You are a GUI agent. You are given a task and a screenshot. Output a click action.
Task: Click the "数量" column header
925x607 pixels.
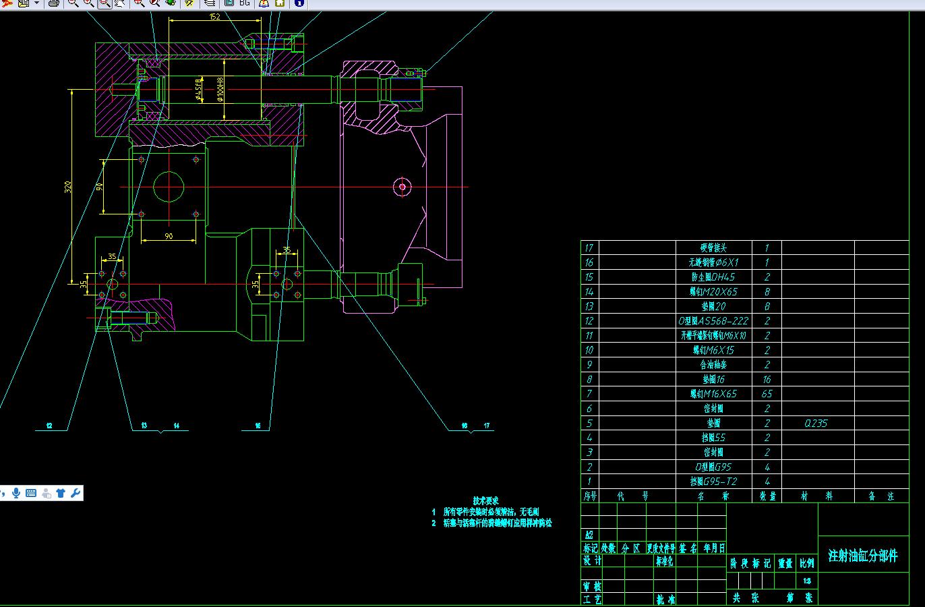click(x=767, y=496)
